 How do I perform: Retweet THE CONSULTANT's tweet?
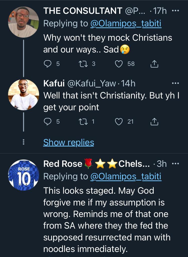coord(82,64)
